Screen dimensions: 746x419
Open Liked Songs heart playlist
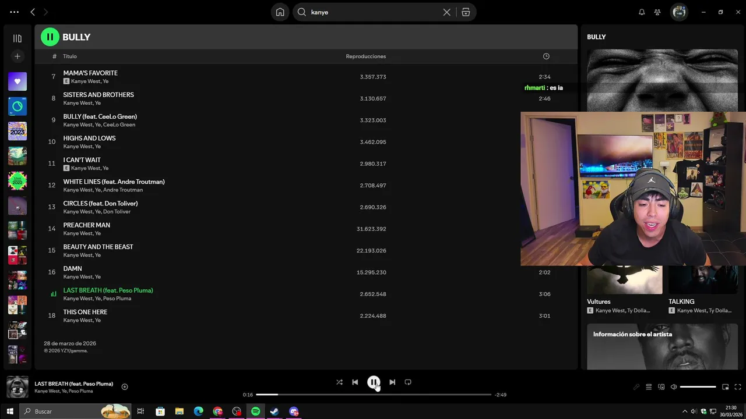(x=17, y=81)
